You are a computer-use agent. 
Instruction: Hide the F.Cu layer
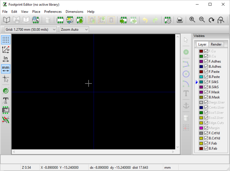(206, 51)
